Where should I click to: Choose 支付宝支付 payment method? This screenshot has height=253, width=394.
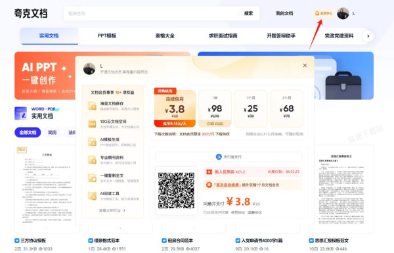(x=229, y=156)
